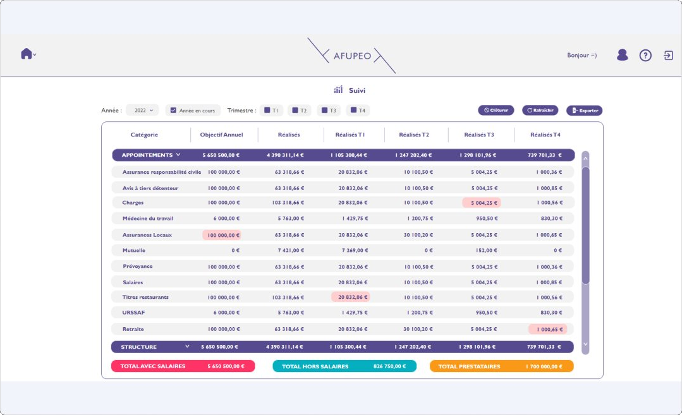The width and height of the screenshot is (682, 415).
Task: Refresh data with Rafraîchir button
Action: [x=540, y=111]
